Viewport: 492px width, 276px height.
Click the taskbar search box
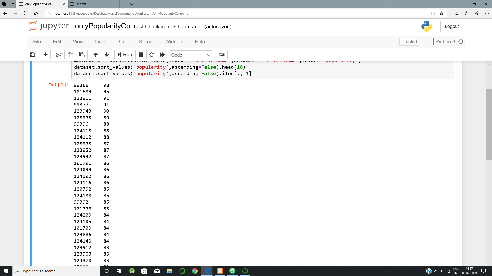pyautogui.click(x=56, y=271)
